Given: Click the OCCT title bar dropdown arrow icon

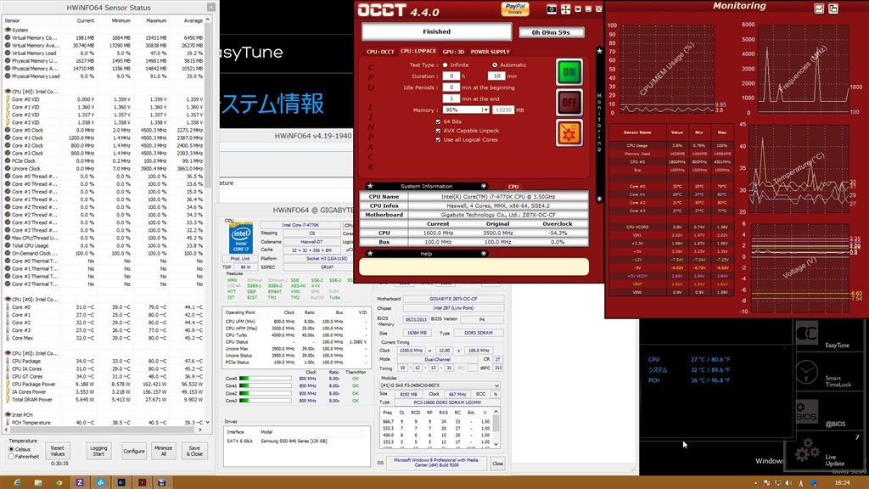Looking at the screenshot, I should point(578,8).
